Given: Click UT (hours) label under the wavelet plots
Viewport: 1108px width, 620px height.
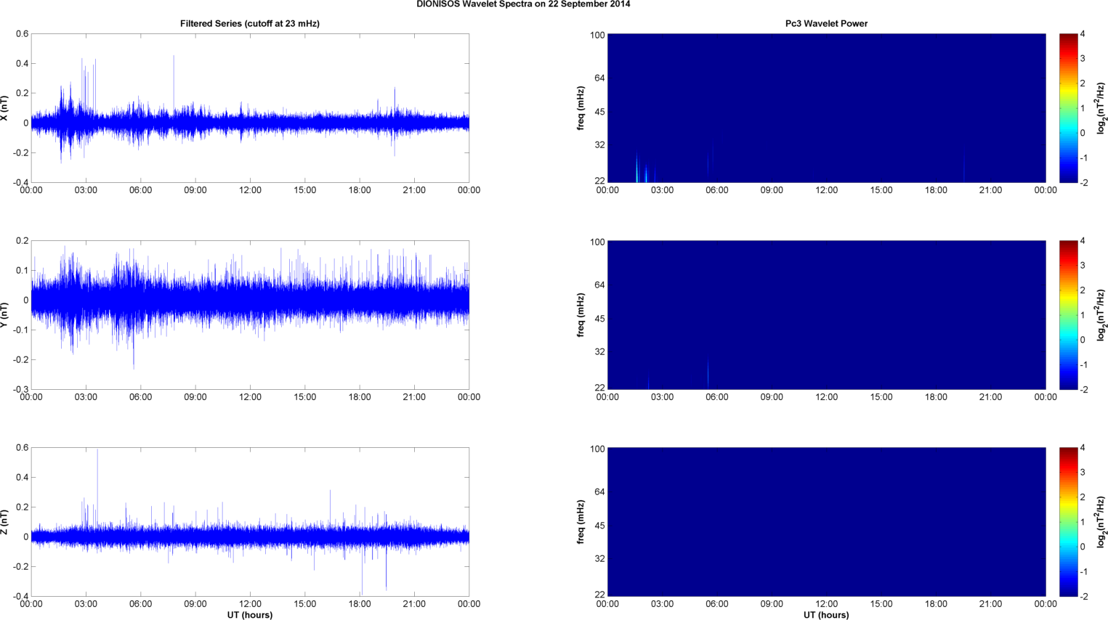Looking at the screenshot, I should click(x=826, y=615).
